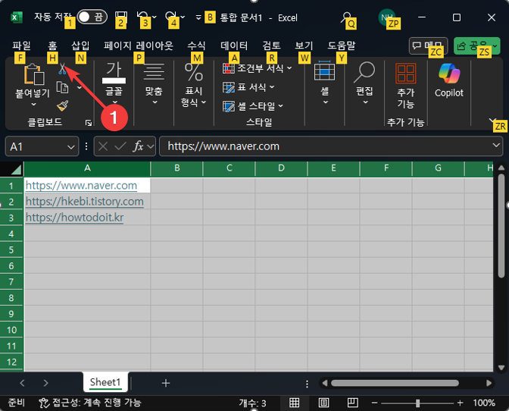Expand the redo history dropdown arrow

183,17
